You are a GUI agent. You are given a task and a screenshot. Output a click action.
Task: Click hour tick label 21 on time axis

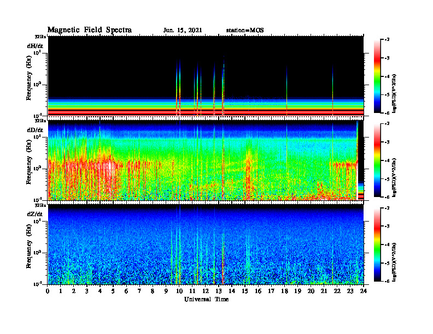(324, 291)
